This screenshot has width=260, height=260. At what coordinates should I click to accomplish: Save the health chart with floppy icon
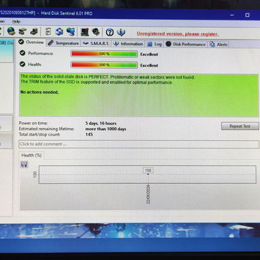24,165
